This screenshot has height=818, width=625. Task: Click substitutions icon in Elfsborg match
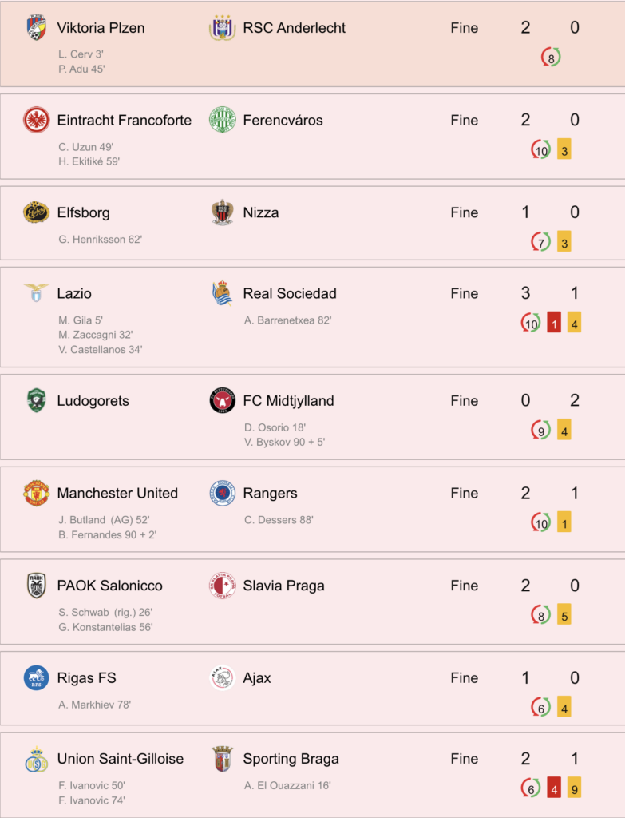tap(540, 243)
